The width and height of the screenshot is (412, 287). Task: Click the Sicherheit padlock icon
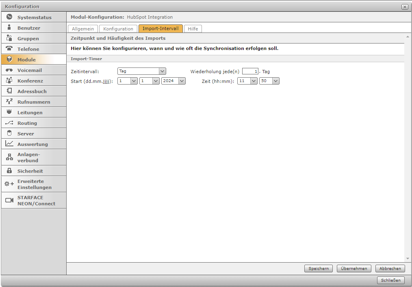pyautogui.click(x=9, y=171)
